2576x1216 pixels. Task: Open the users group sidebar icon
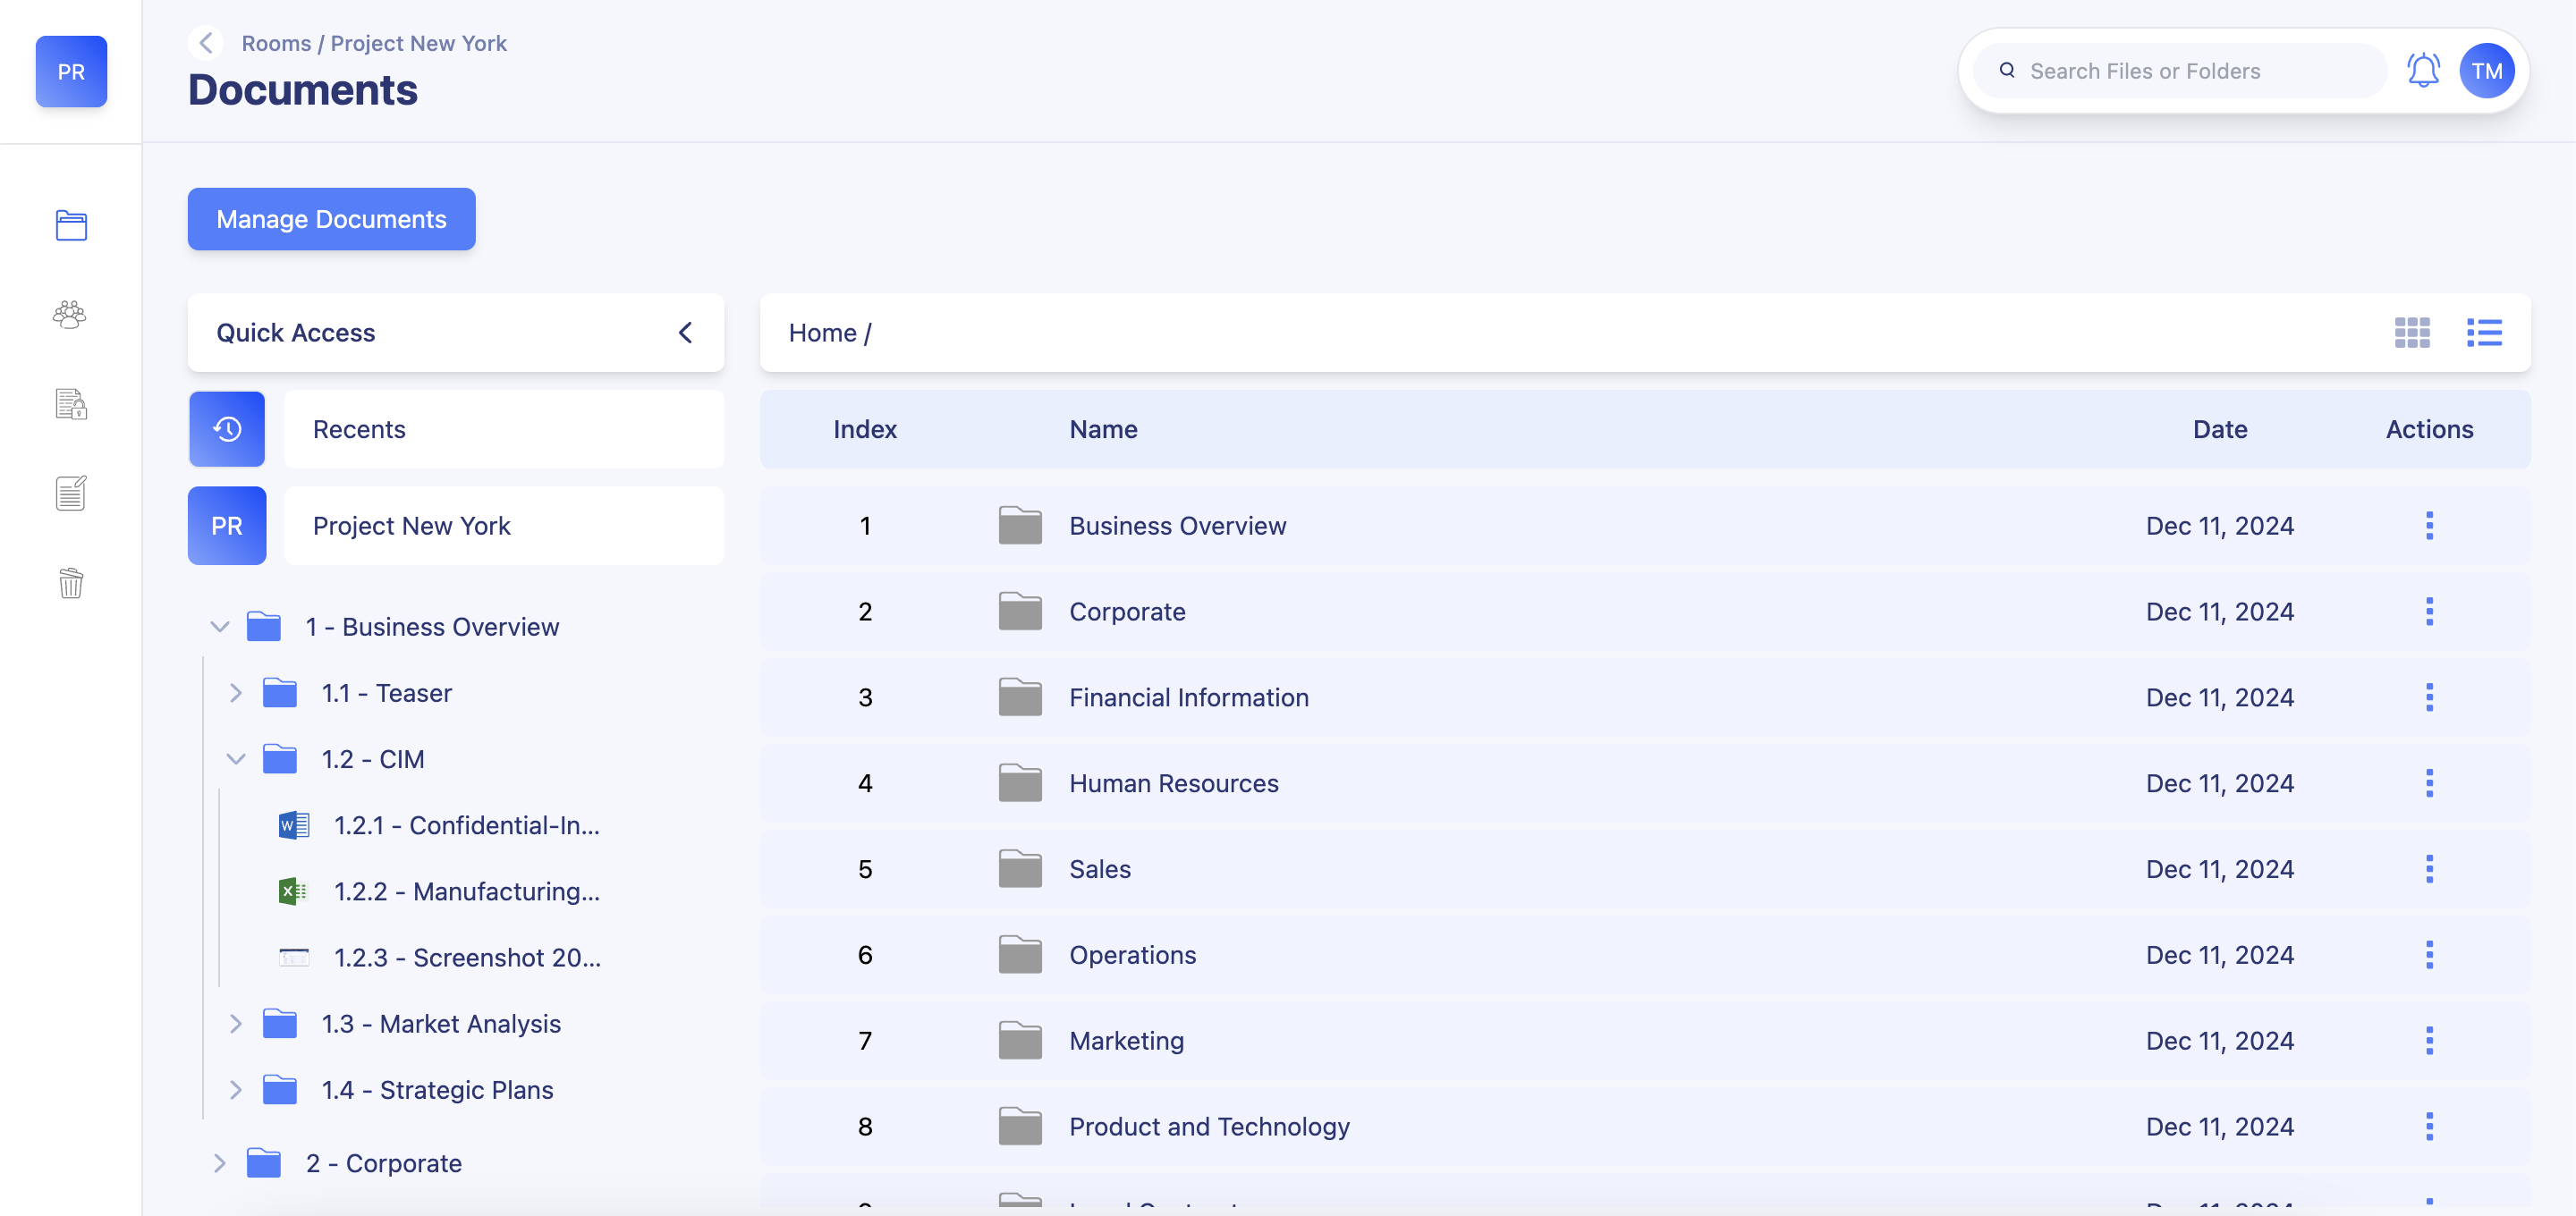click(71, 315)
